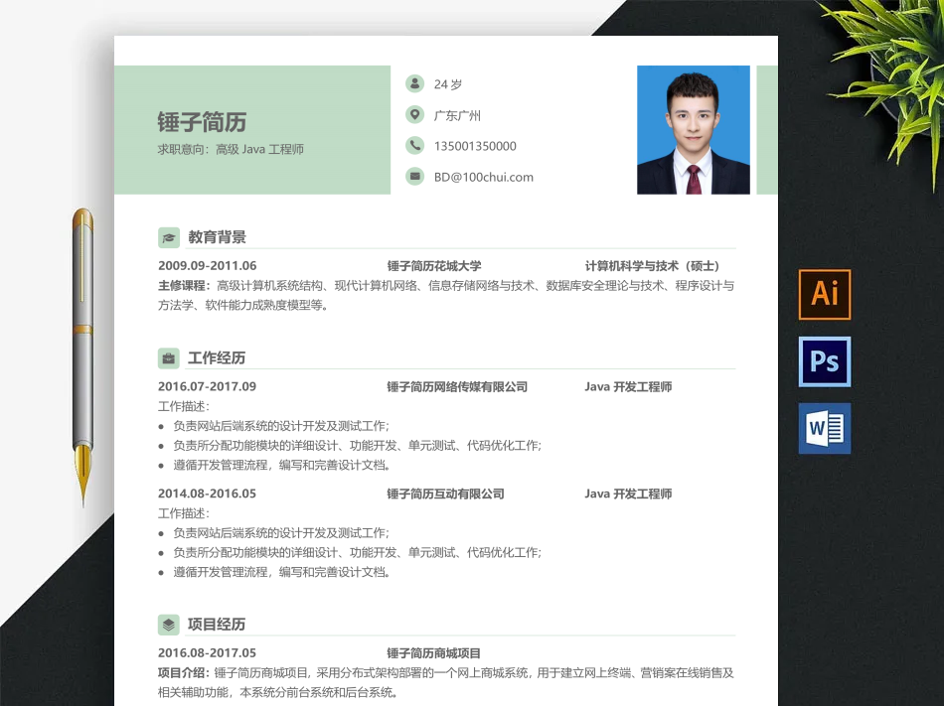Click the date 2014.08-2016.05
The height and width of the screenshot is (706, 944).
point(207,494)
